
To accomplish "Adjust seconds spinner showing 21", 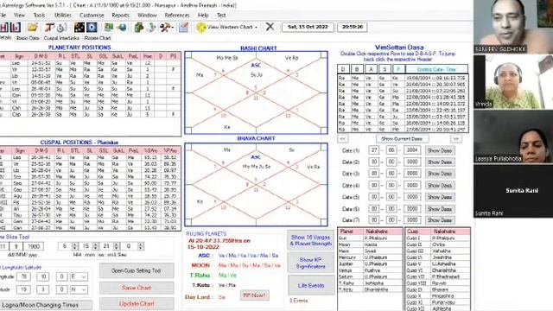I will 117,246.
